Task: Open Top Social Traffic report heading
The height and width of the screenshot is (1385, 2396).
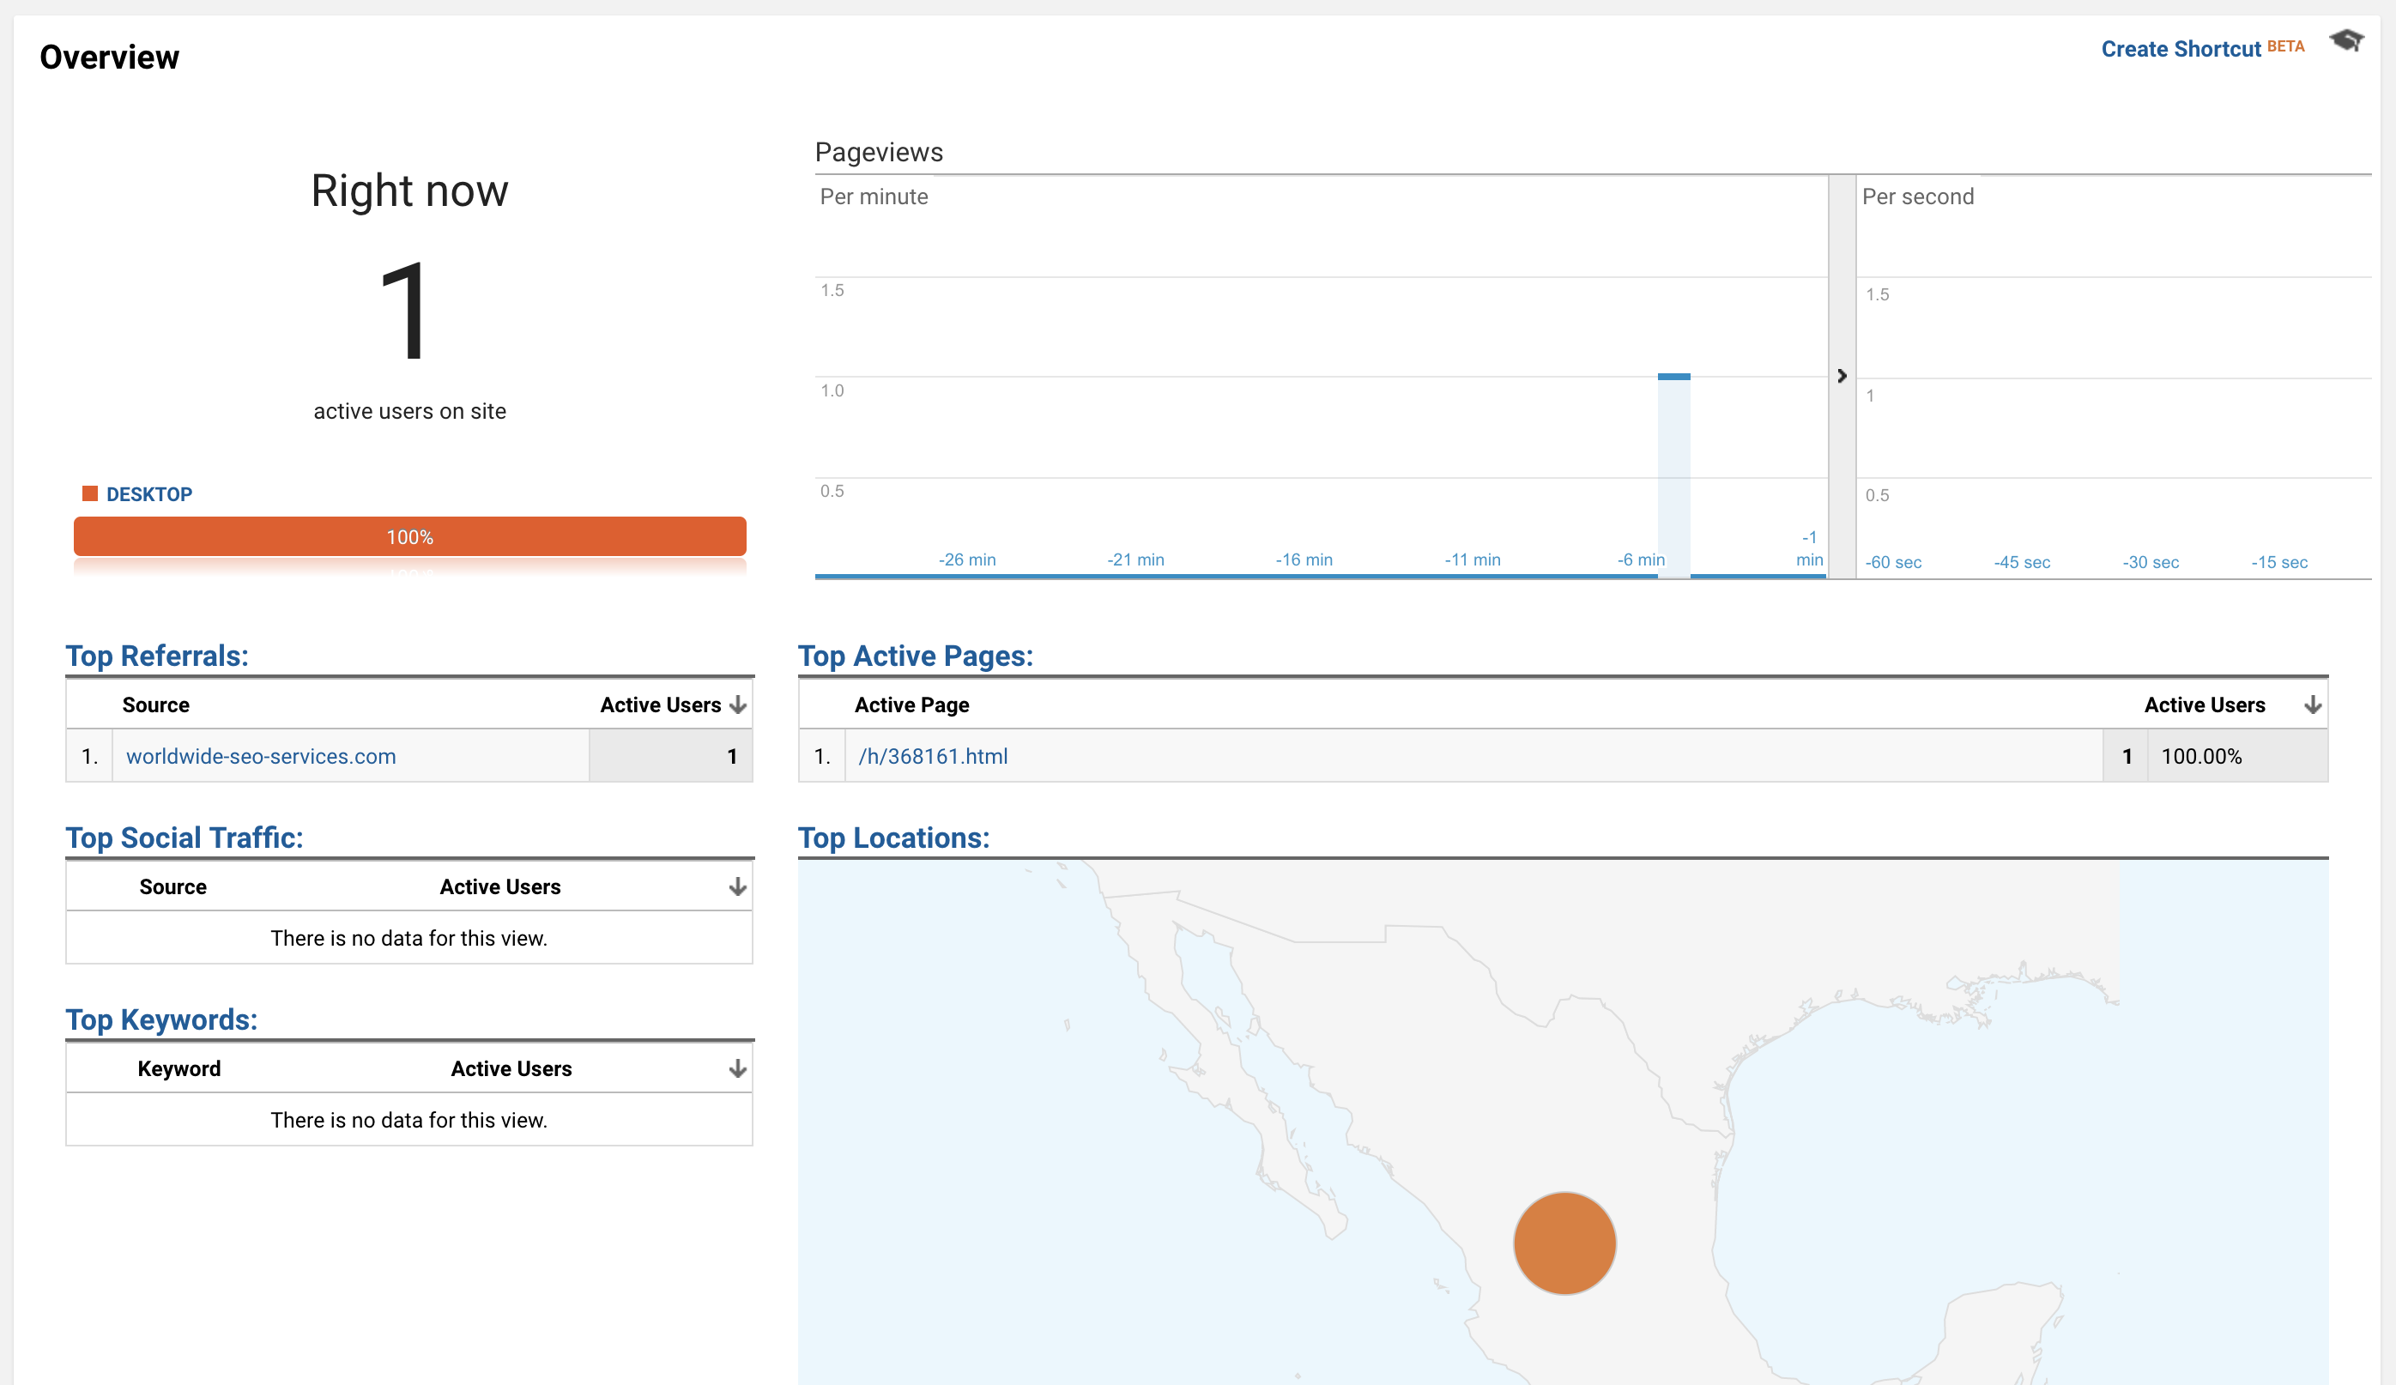Action: coord(185,838)
